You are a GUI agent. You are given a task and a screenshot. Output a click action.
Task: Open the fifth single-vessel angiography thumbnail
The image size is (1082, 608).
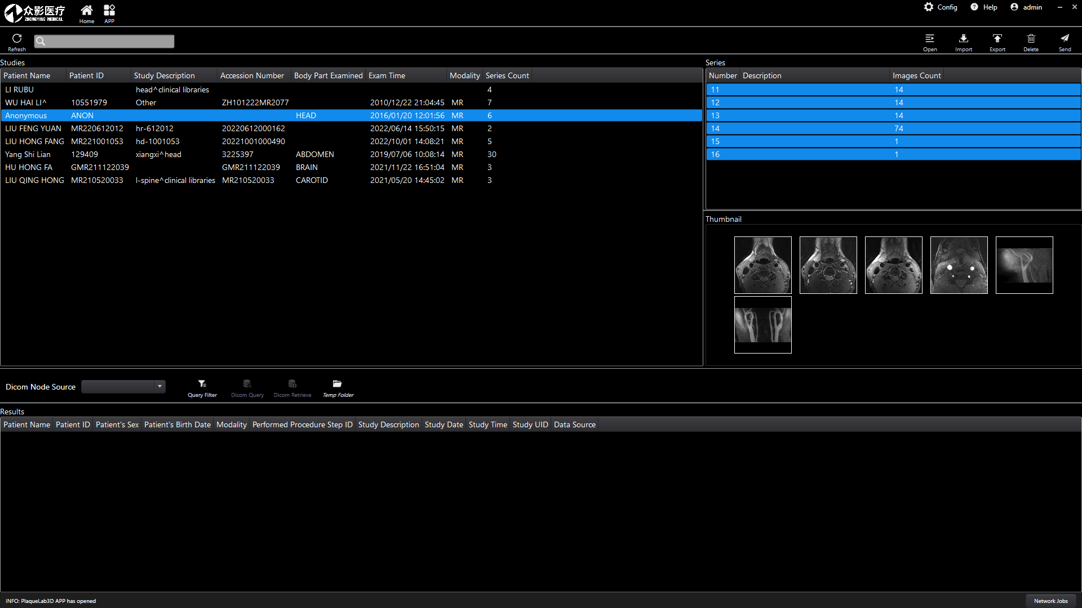[1025, 265]
